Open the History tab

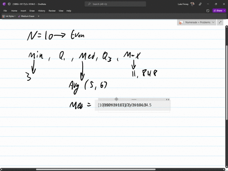pyautogui.click(x=41, y=11)
